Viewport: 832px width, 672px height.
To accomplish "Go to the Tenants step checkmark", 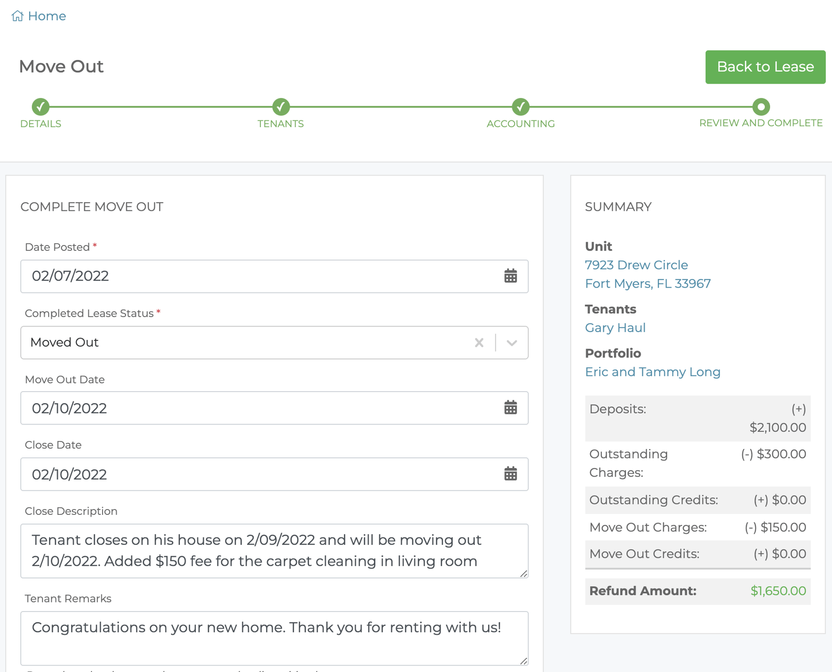I will tap(281, 106).
